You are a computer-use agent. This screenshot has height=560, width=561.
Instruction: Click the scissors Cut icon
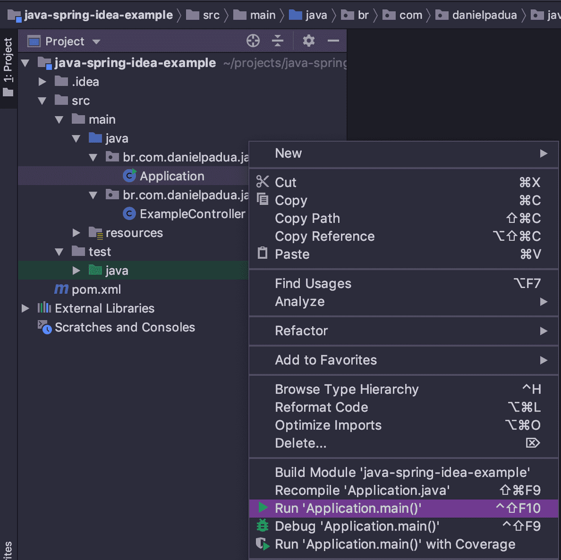tap(263, 182)
